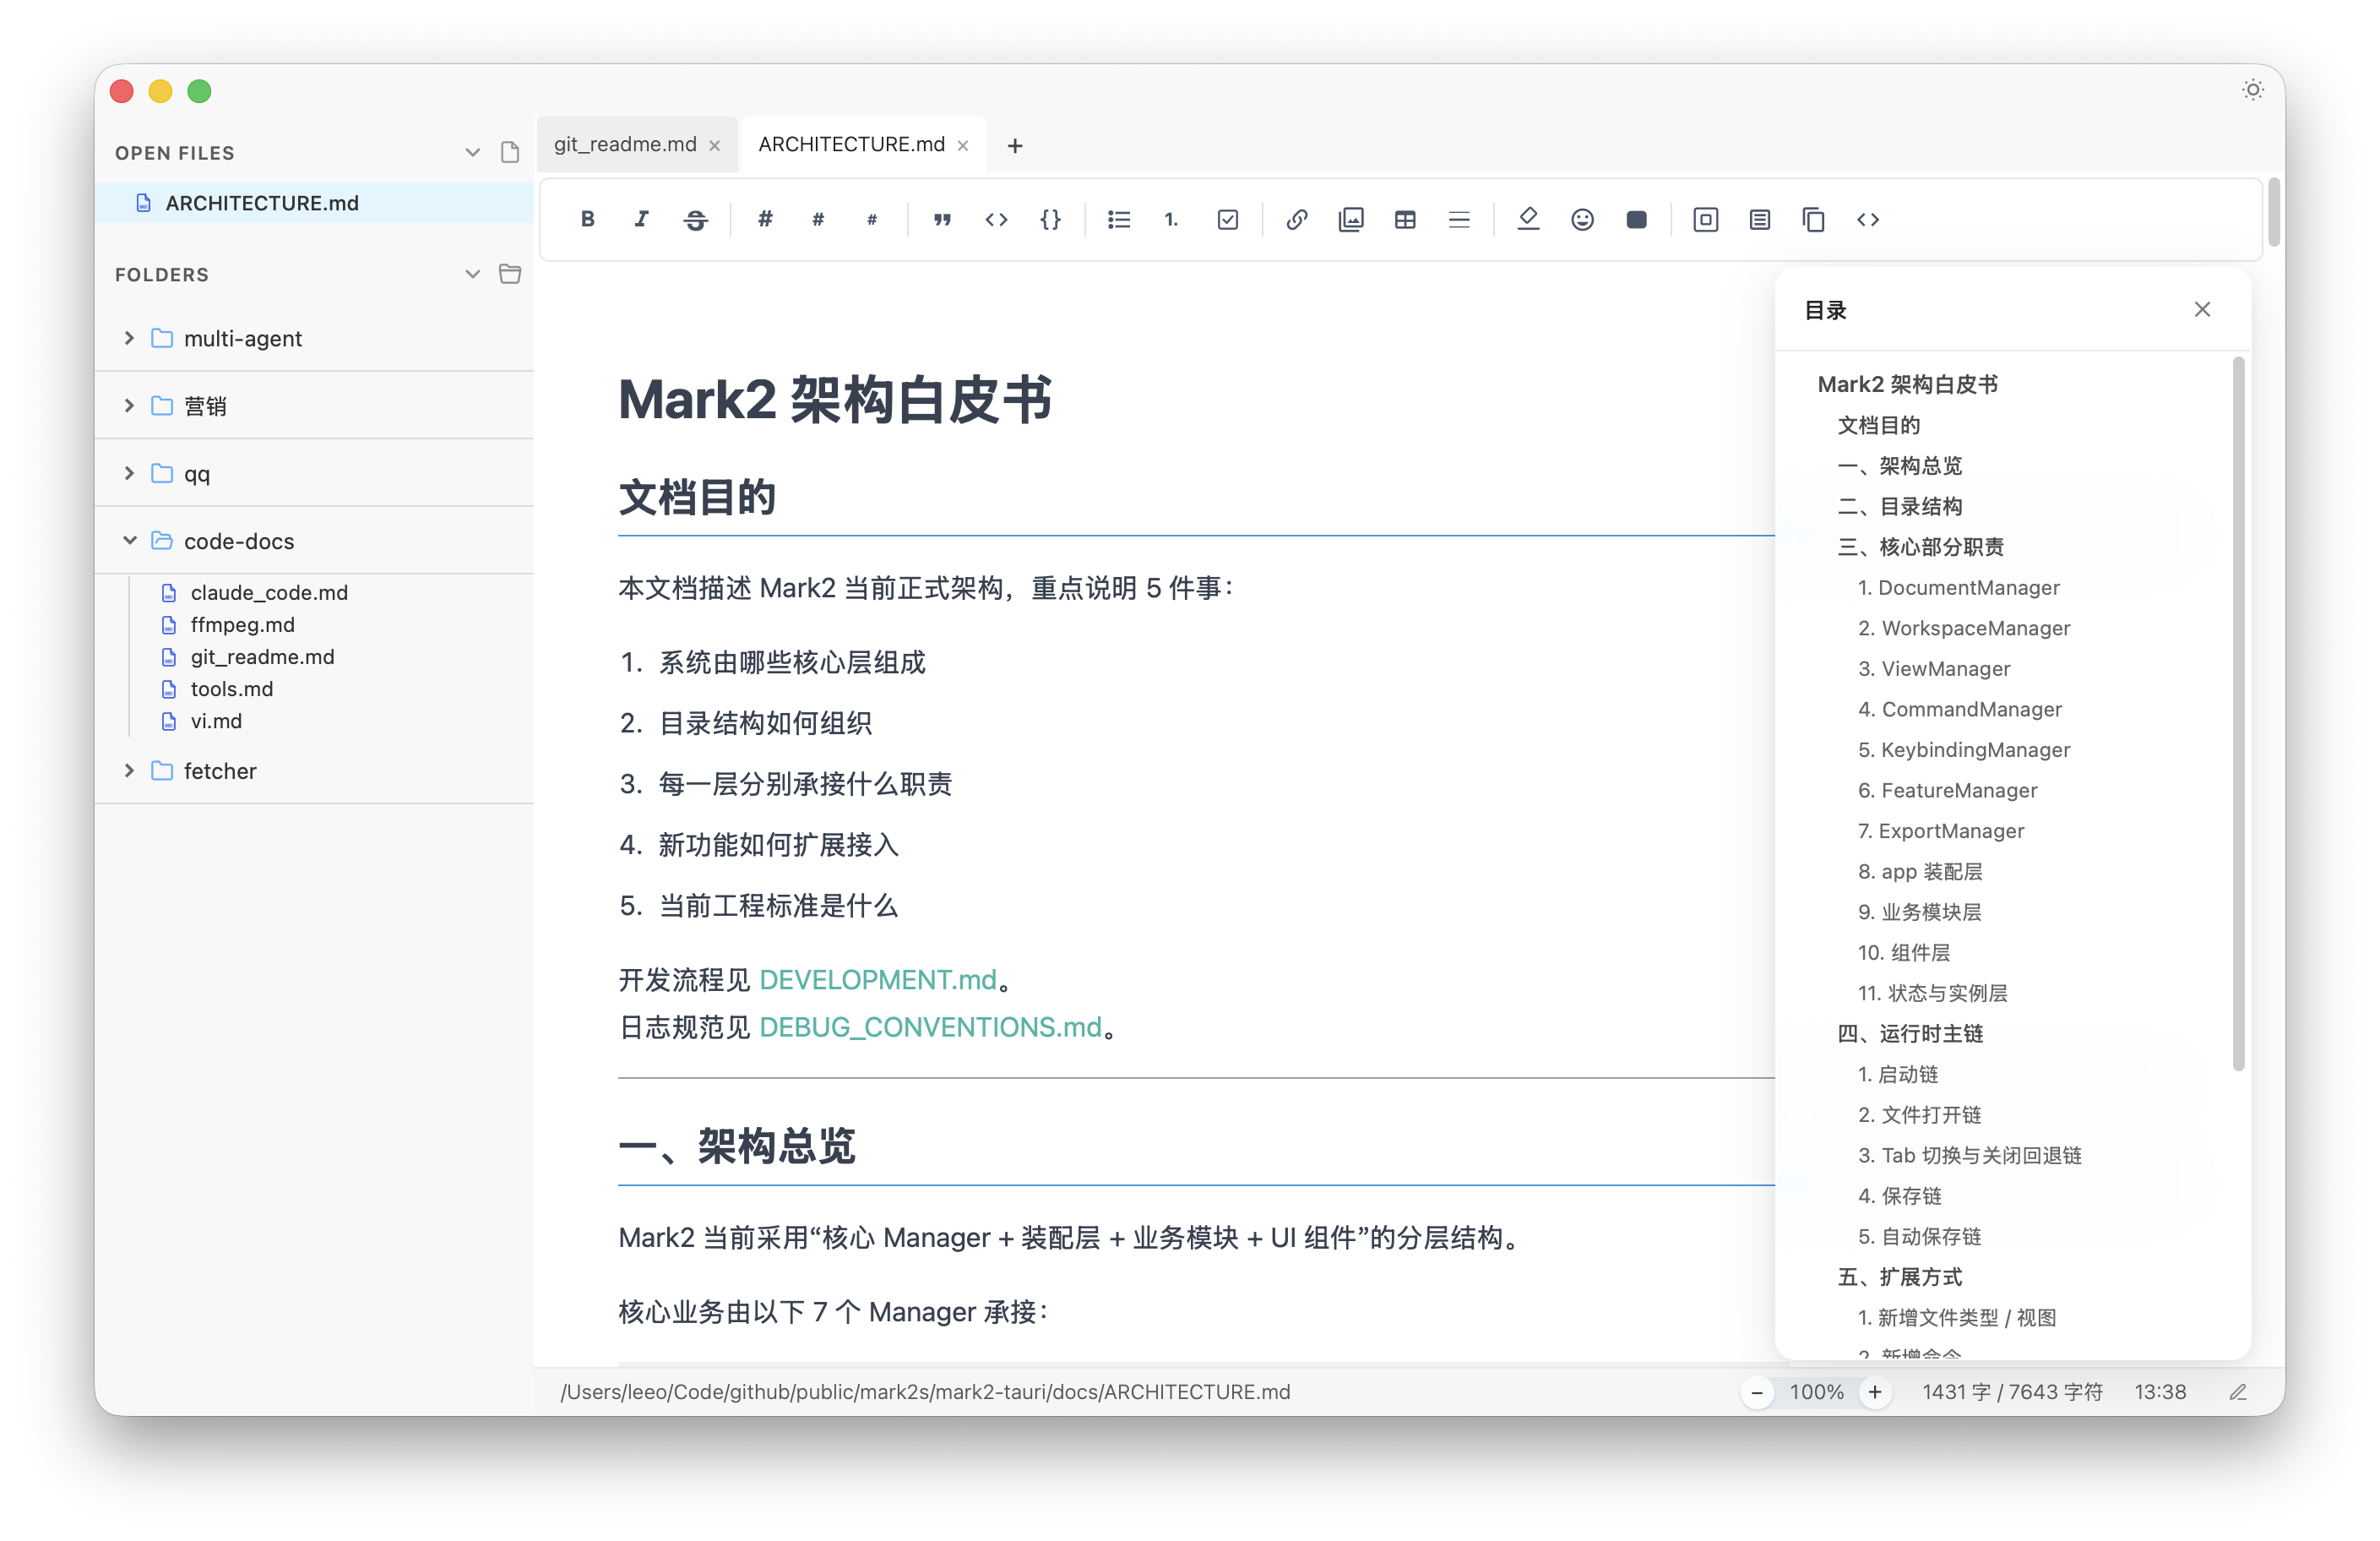Insert a task list checkbox item
Image resolution: width=2380 pixels, height=1541 pixels.
click(1227, 219)
